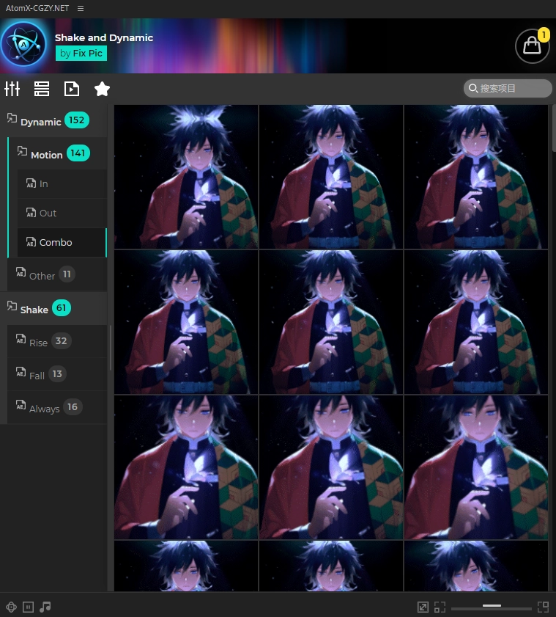Switch to the list layout icon
556x617 pixels.
[x=42, y=89]
